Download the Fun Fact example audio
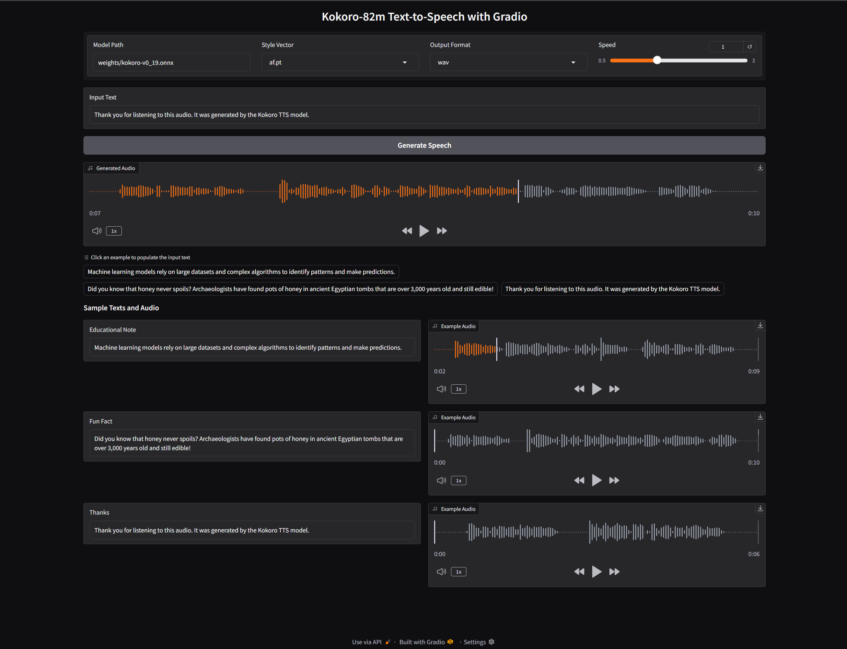This screenshot has width=847, height=649. tap(760, 417)
